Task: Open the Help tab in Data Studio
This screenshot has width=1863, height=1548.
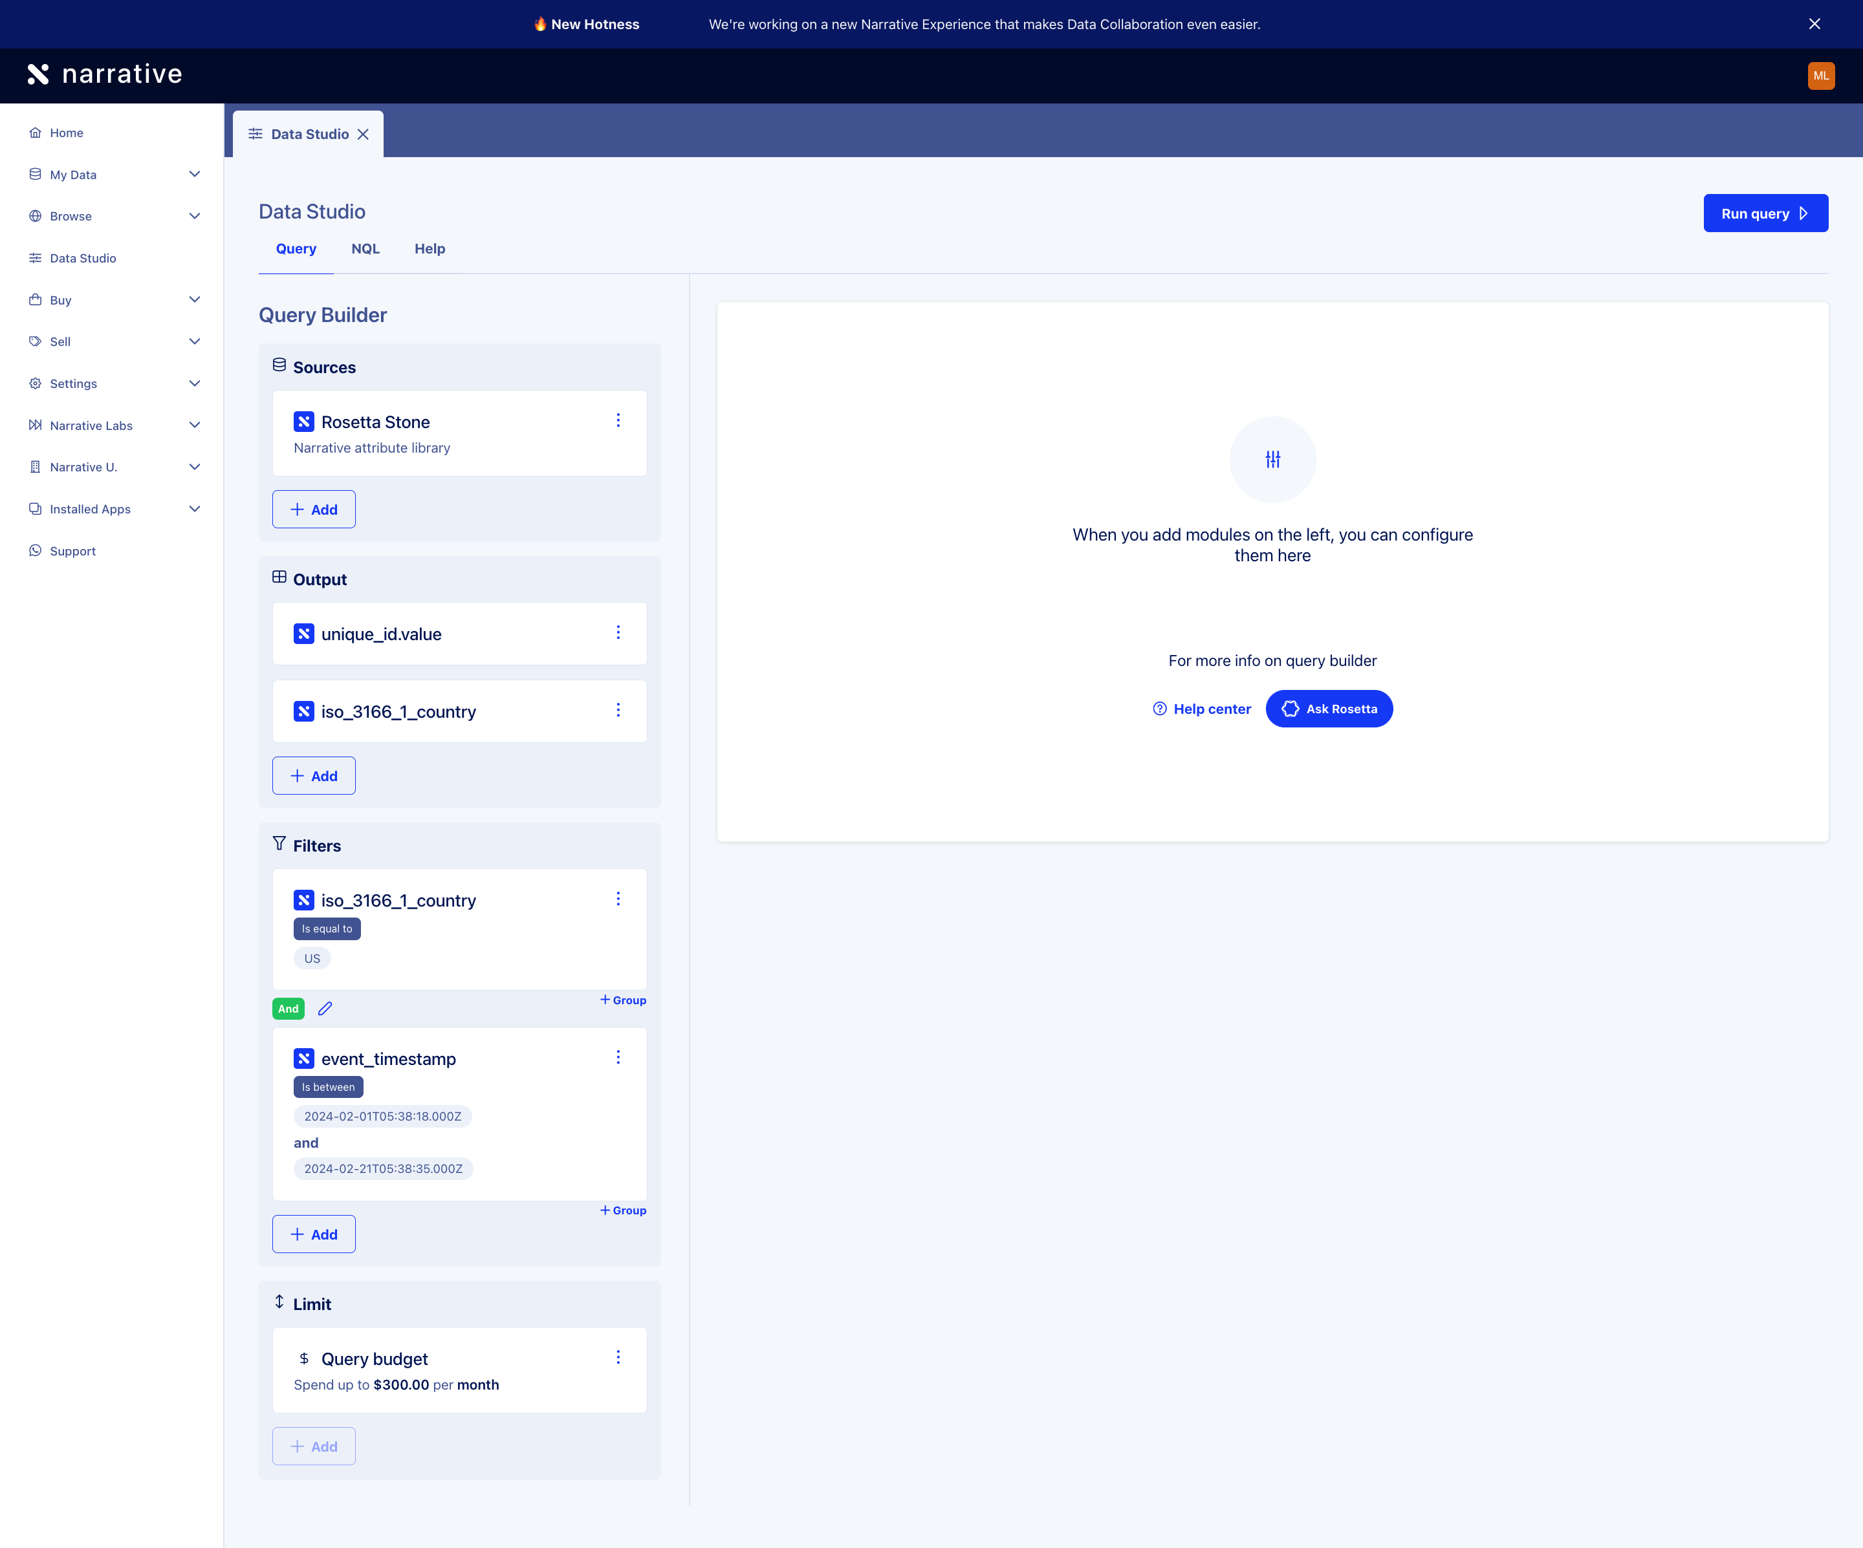Action: coord(430,249)
